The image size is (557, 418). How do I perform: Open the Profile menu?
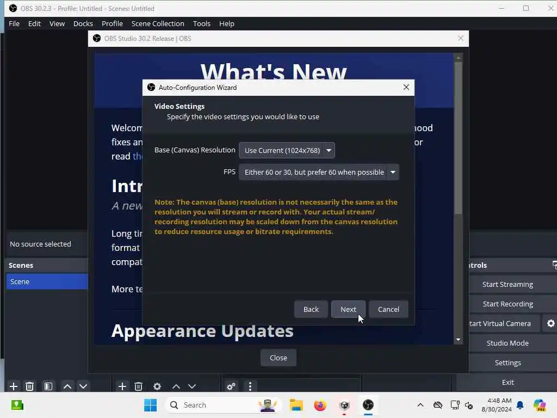[x=112, y=23]
